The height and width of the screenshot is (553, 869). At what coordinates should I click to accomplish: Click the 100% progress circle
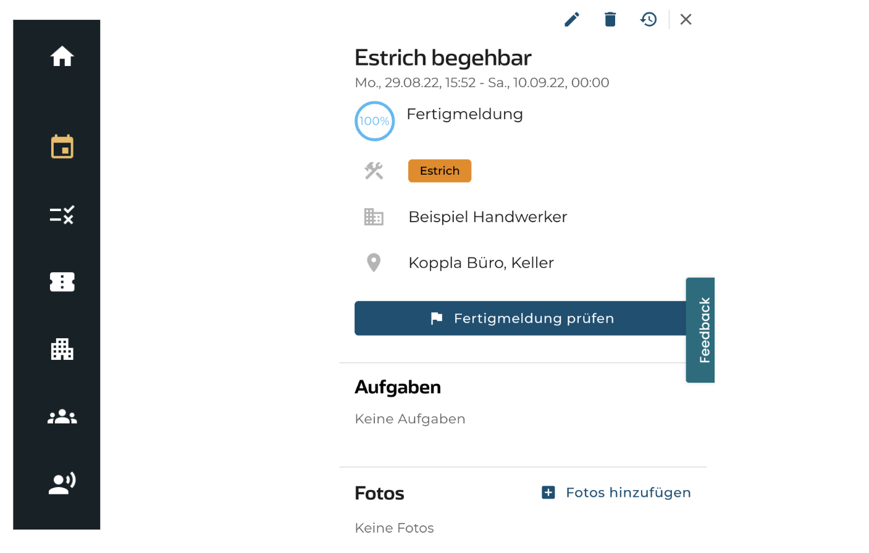tap(374, 121)
